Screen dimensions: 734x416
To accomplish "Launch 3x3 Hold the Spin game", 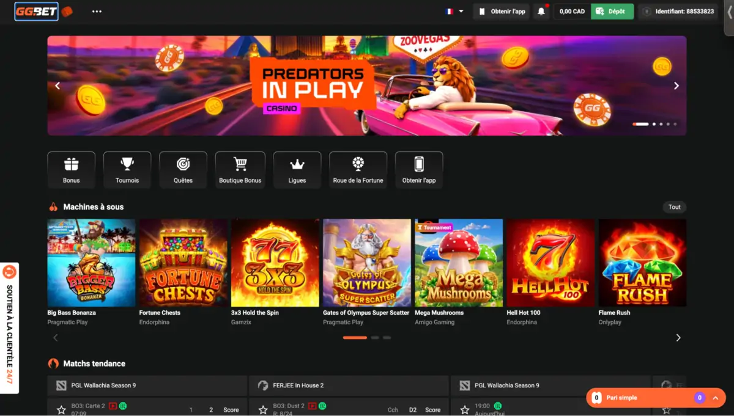I will [275, 263].
